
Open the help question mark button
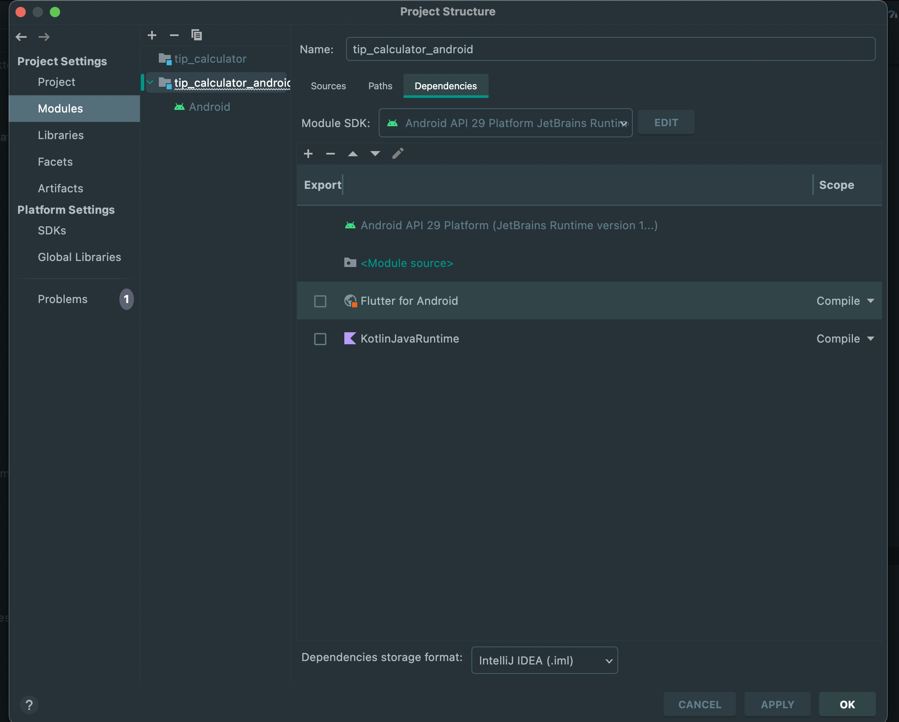point(29,704)
